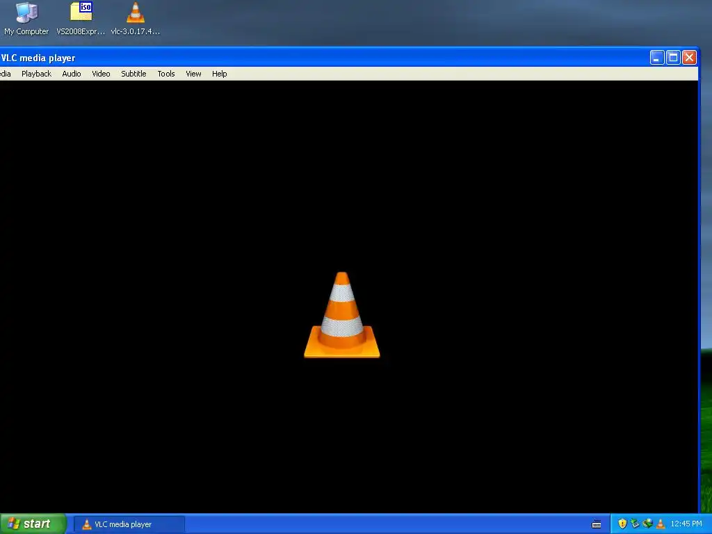The width and height of the screenshot is (712, 534).
Task: Select the My Computer desktop icon
Action: [26, 19]
